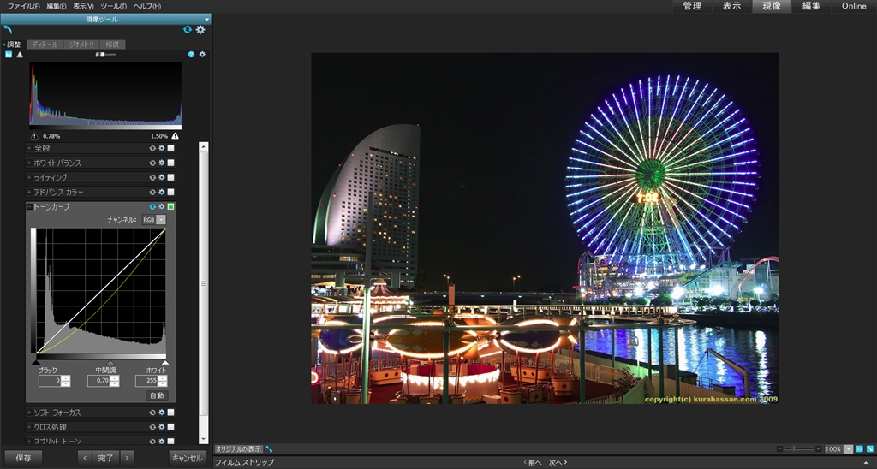Reset the トーンカーブ adjustments with its blue icon
The width and height of the screenshot is (877, 469).
pyautogui.click(x=152, y=206)
